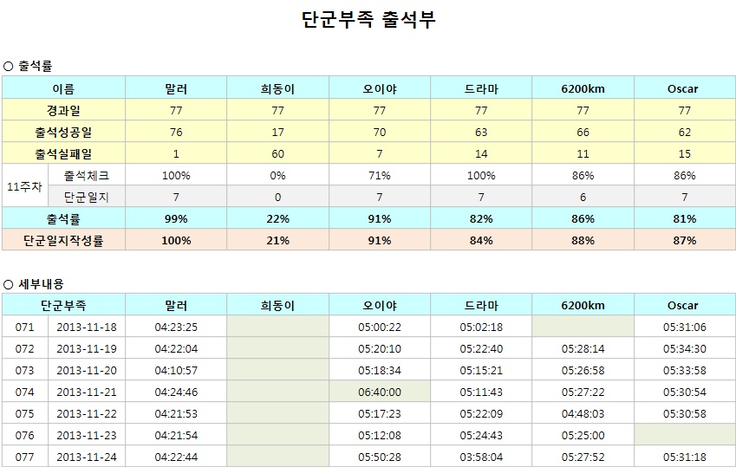Click 출석성공일 value '62' for Oscar
This screenshot has width=736, height=467.
point(684,133)
